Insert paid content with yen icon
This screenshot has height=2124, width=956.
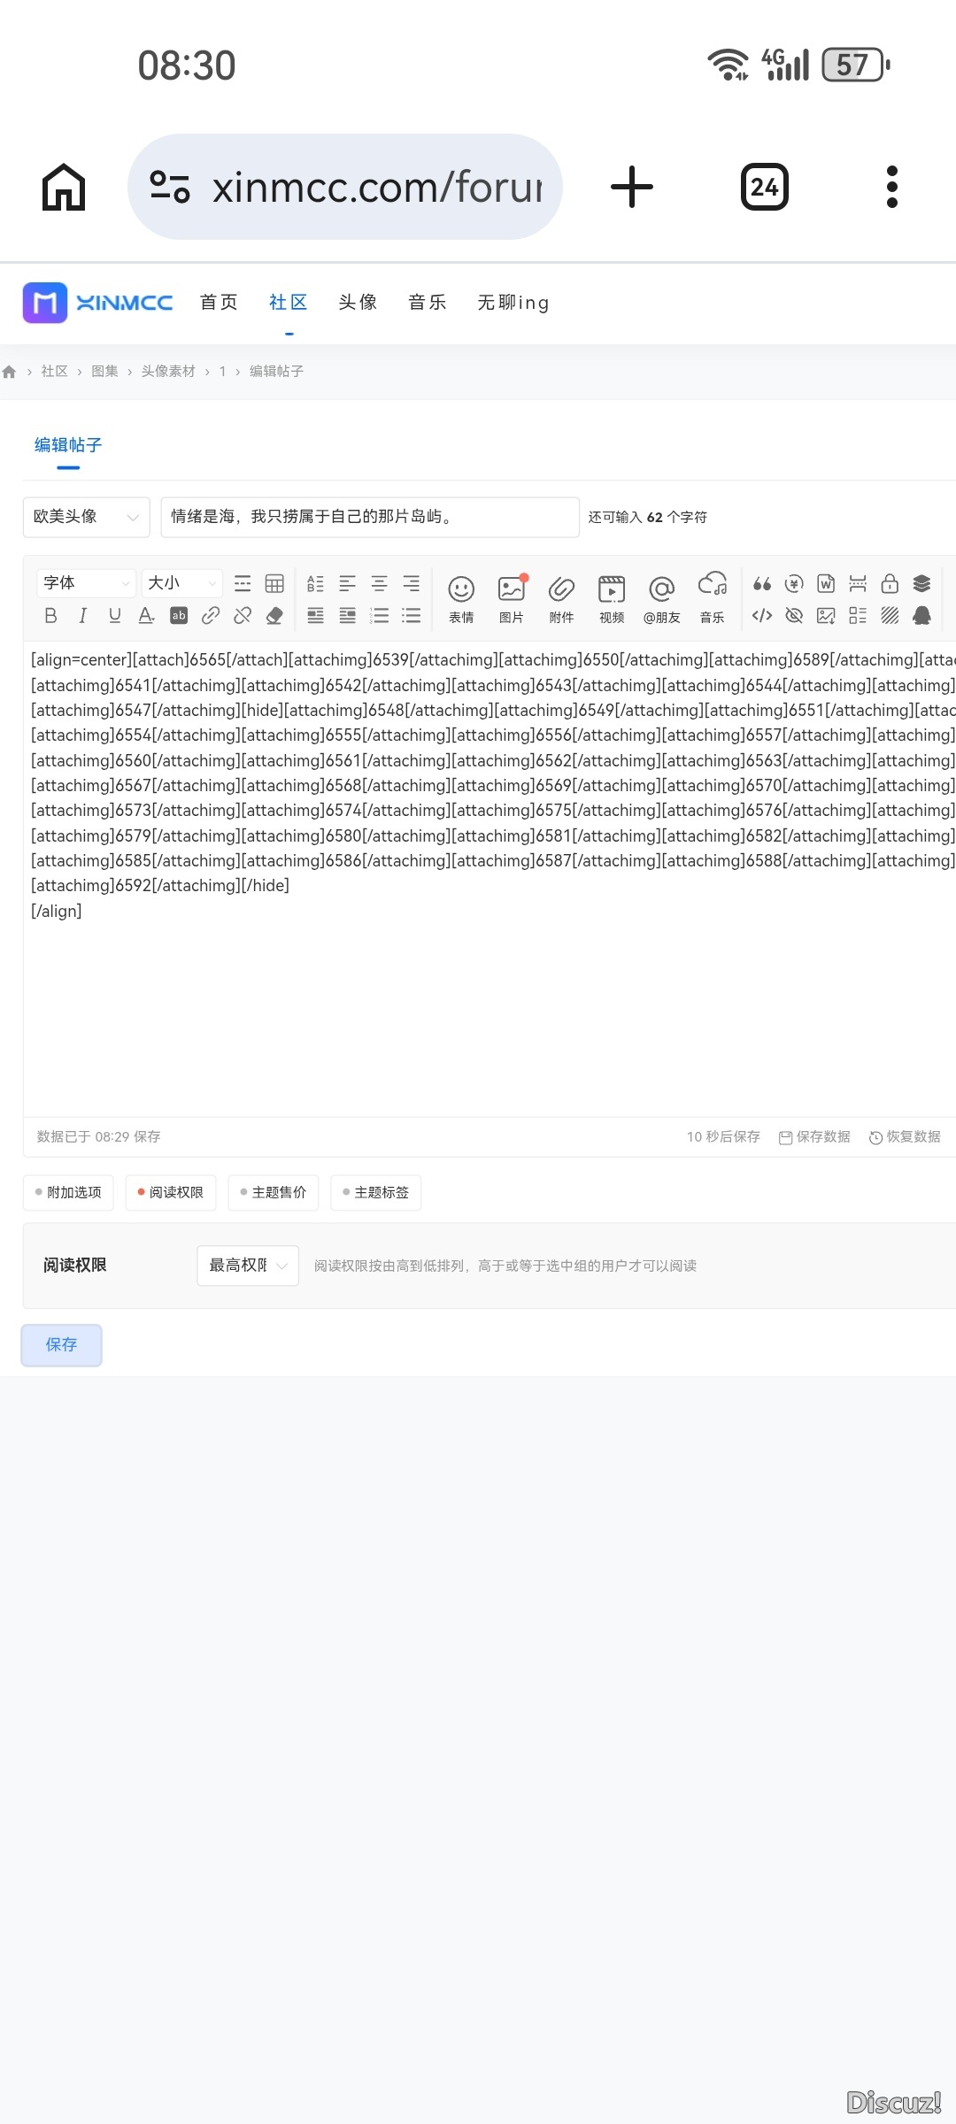pyautogui.click(x=794, y=583)
